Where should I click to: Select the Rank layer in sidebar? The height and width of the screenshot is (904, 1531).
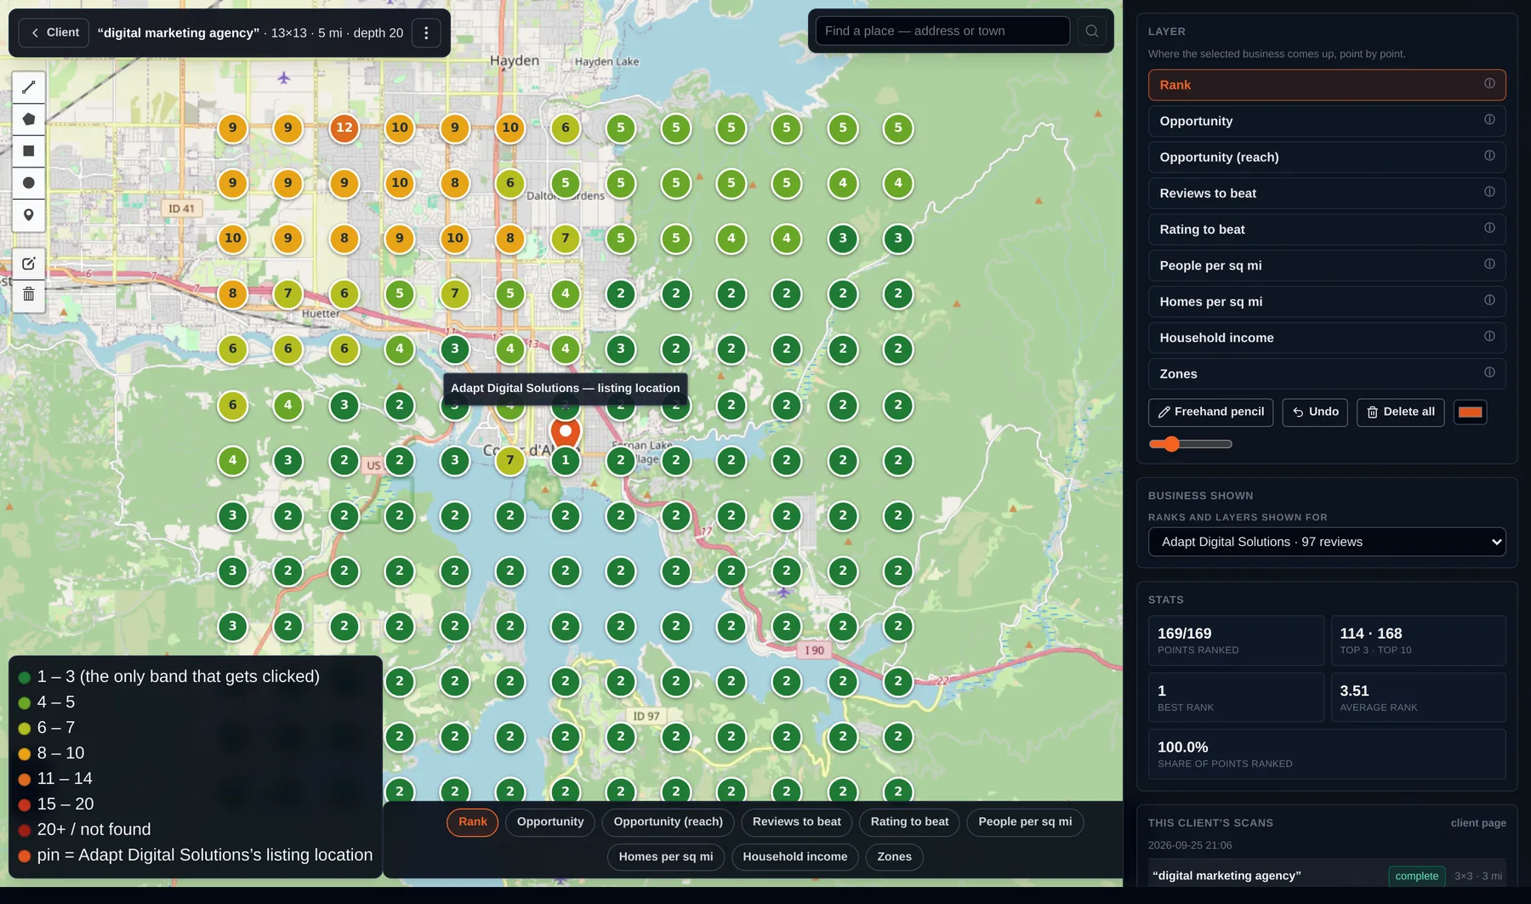(1327, 85)
